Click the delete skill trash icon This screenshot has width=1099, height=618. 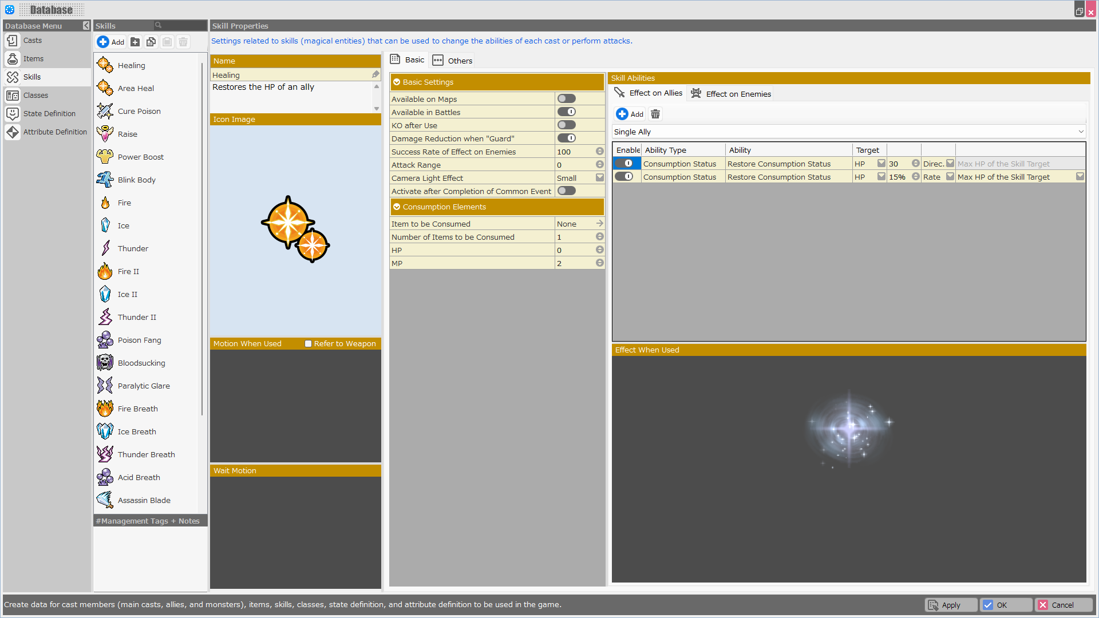tap(183, 42)
